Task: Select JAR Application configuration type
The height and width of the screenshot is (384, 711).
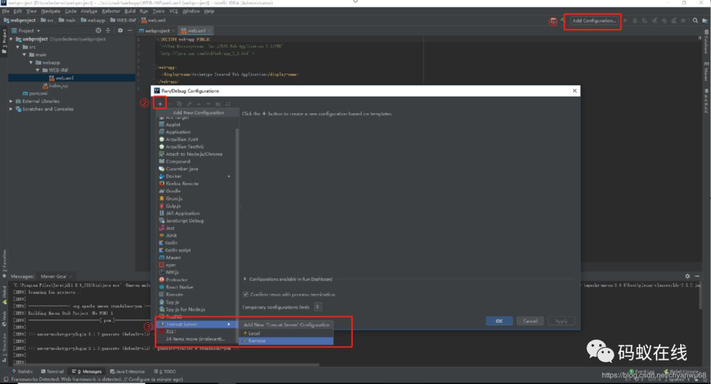Action: click(x=182, y=213)
